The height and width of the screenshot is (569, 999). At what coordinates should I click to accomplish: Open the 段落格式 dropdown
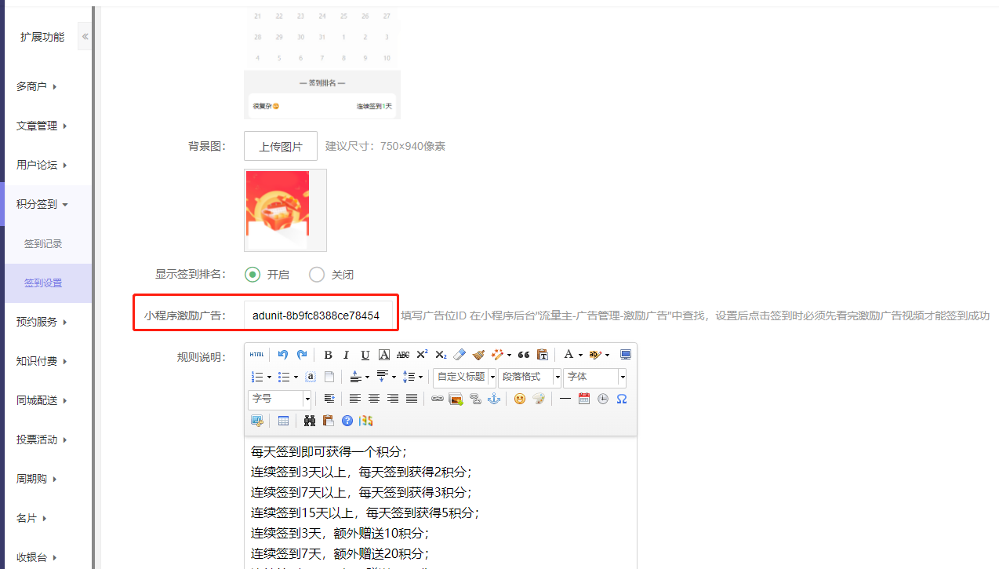(x=529, y=377)
